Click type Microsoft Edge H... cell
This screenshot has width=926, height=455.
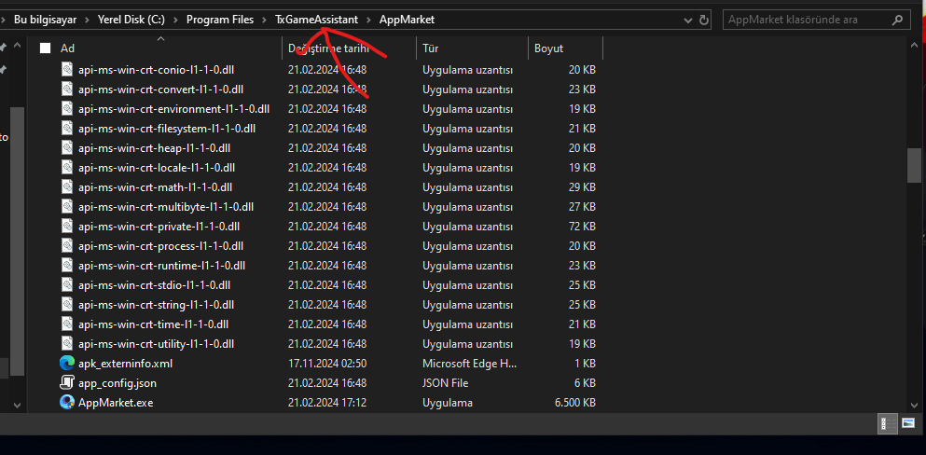tap(469, 364)
